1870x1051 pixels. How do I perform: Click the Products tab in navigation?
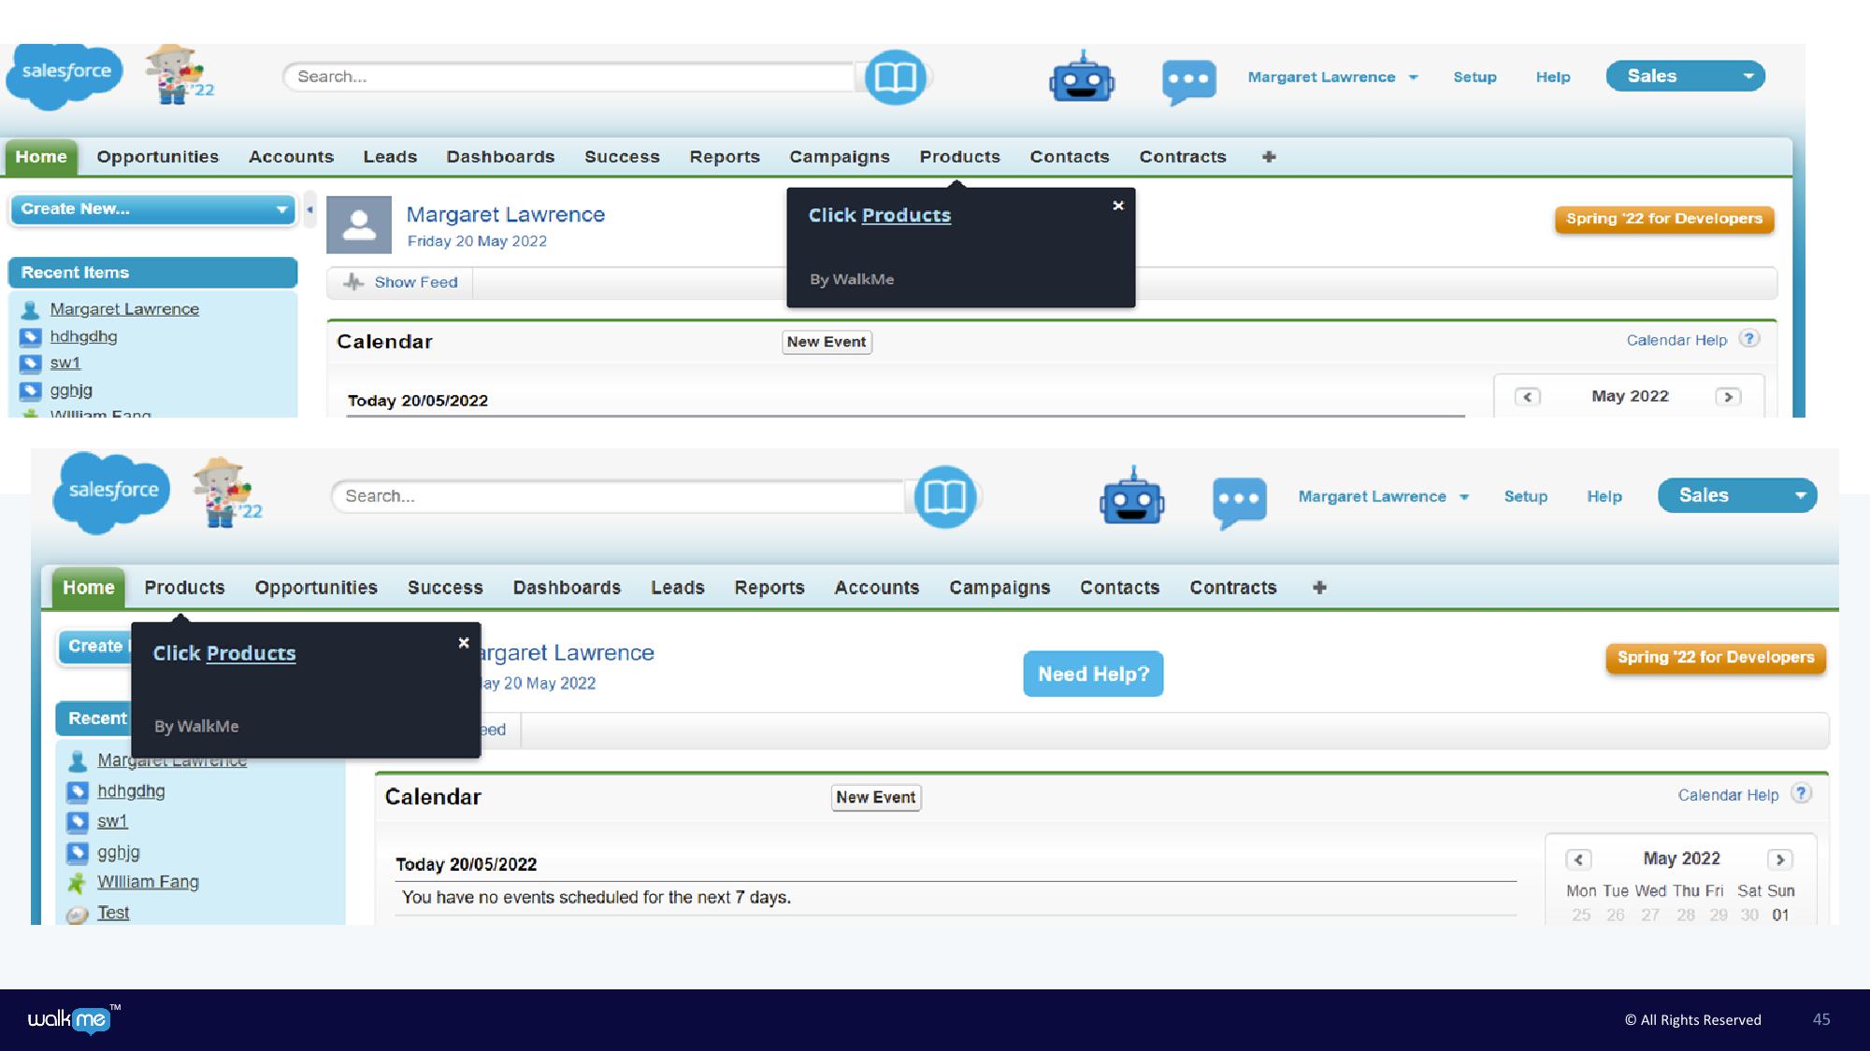pos(959,157)
